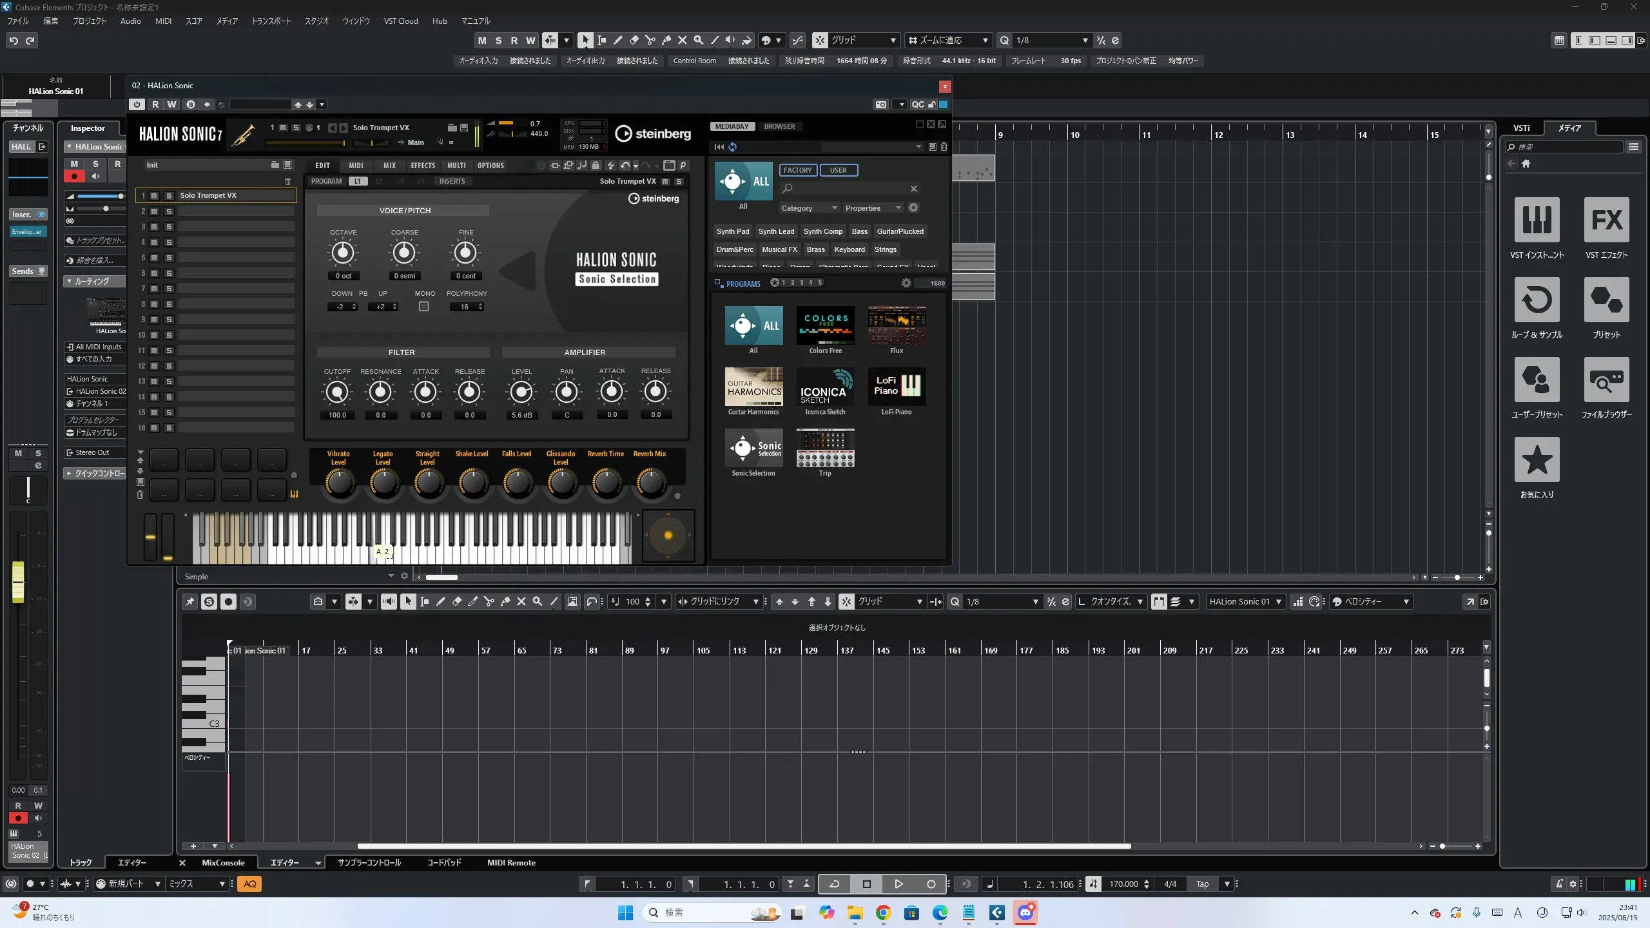The image size is (1650, 928).
Task: Select the Draw pencil tool in key editor
Action: point(440,602)
